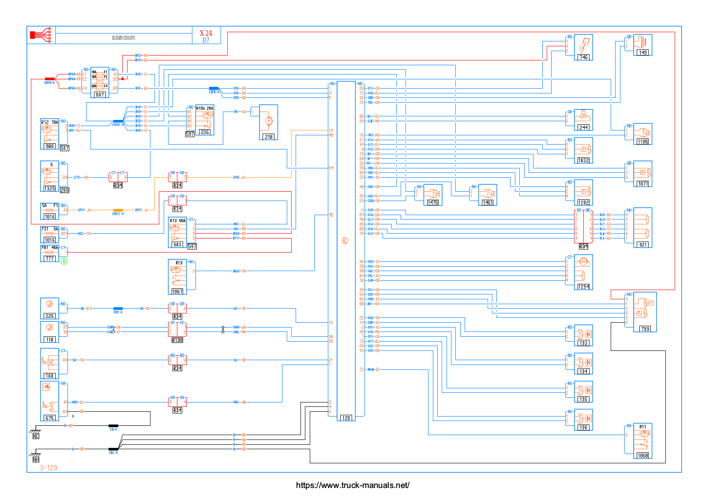Viewport: 706px width, 499px height.
Task: Click the solenoid component box 244
Action: 583,120
